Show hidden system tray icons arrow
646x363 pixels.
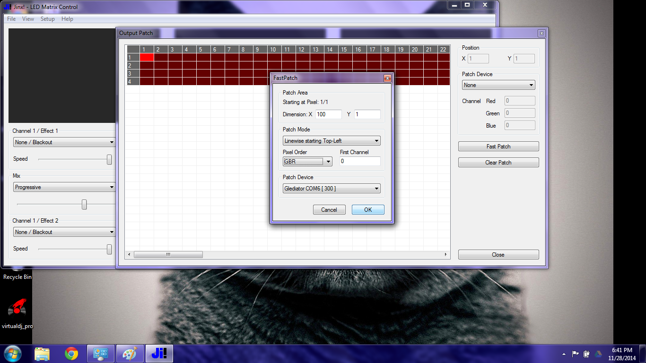click(564, 354)
